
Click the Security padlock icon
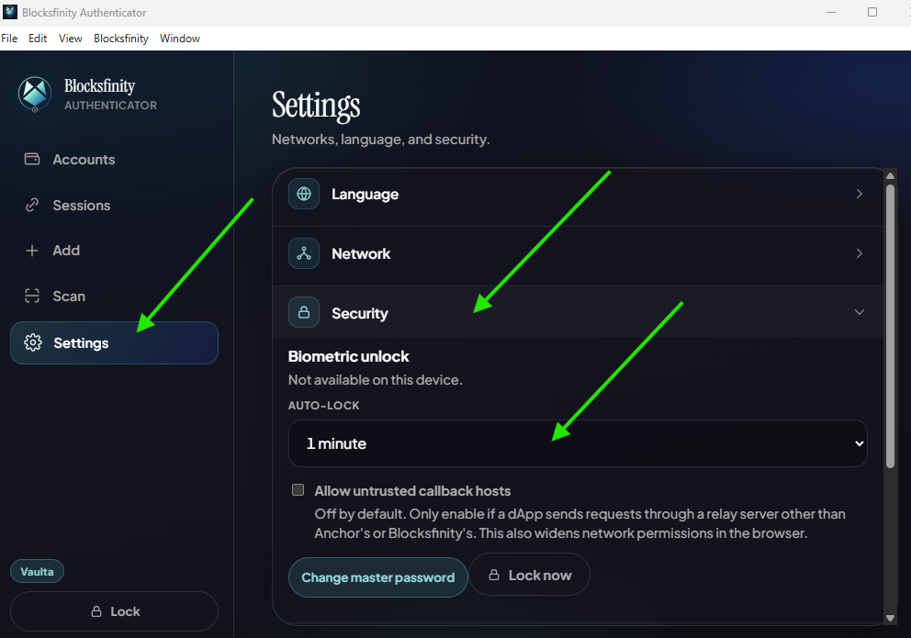point(304,312)
